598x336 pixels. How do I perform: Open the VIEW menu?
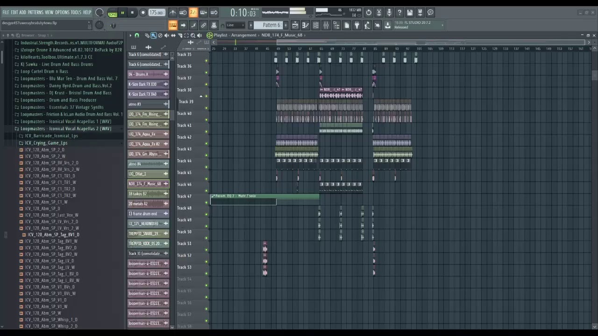click(49, 12)
